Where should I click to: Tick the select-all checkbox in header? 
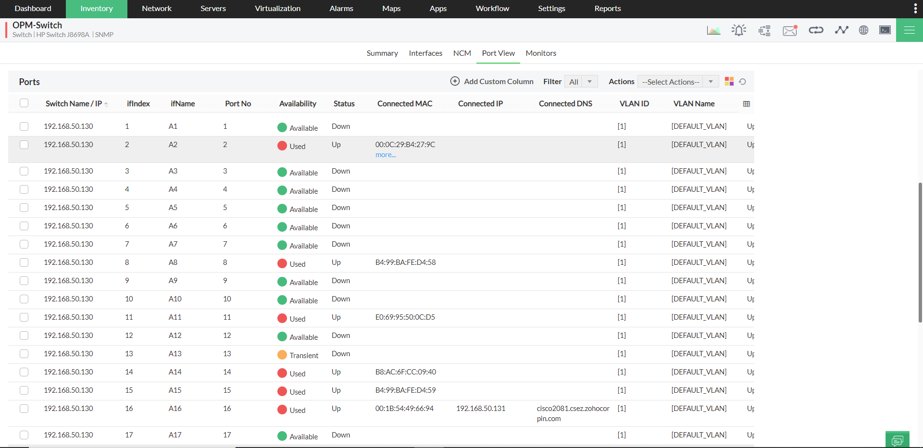pyautogui.click(x=24, y=103)
